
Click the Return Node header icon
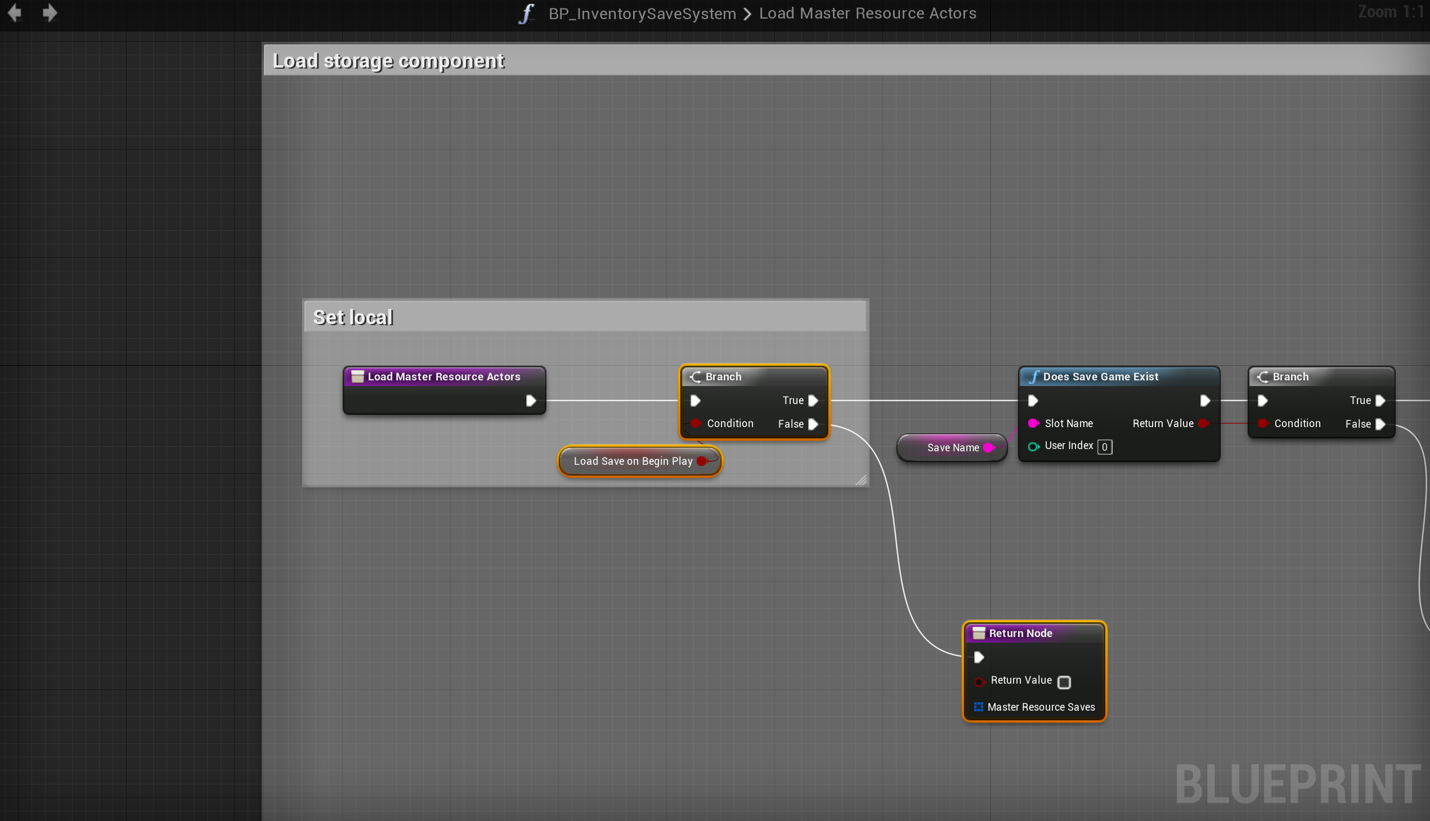tap(978, 633)
